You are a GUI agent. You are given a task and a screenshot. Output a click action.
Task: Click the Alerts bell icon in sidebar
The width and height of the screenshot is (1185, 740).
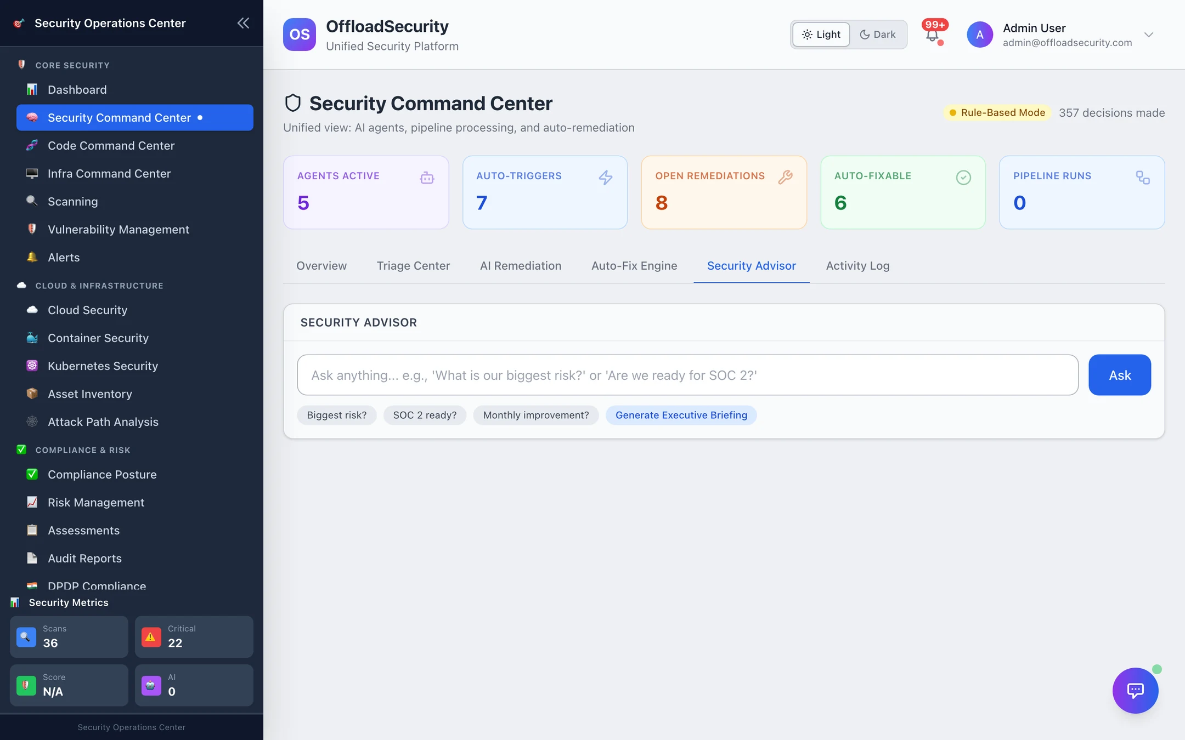coord(32,257)
